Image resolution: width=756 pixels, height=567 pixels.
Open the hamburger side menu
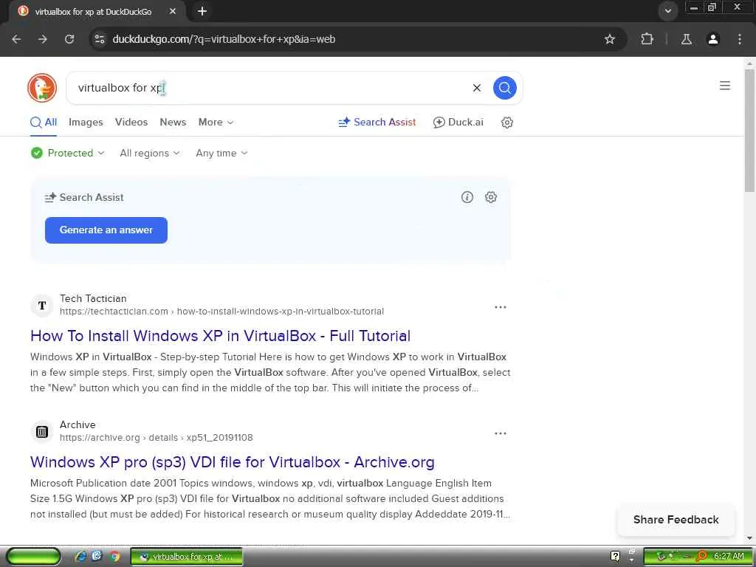tap(725, 86)
